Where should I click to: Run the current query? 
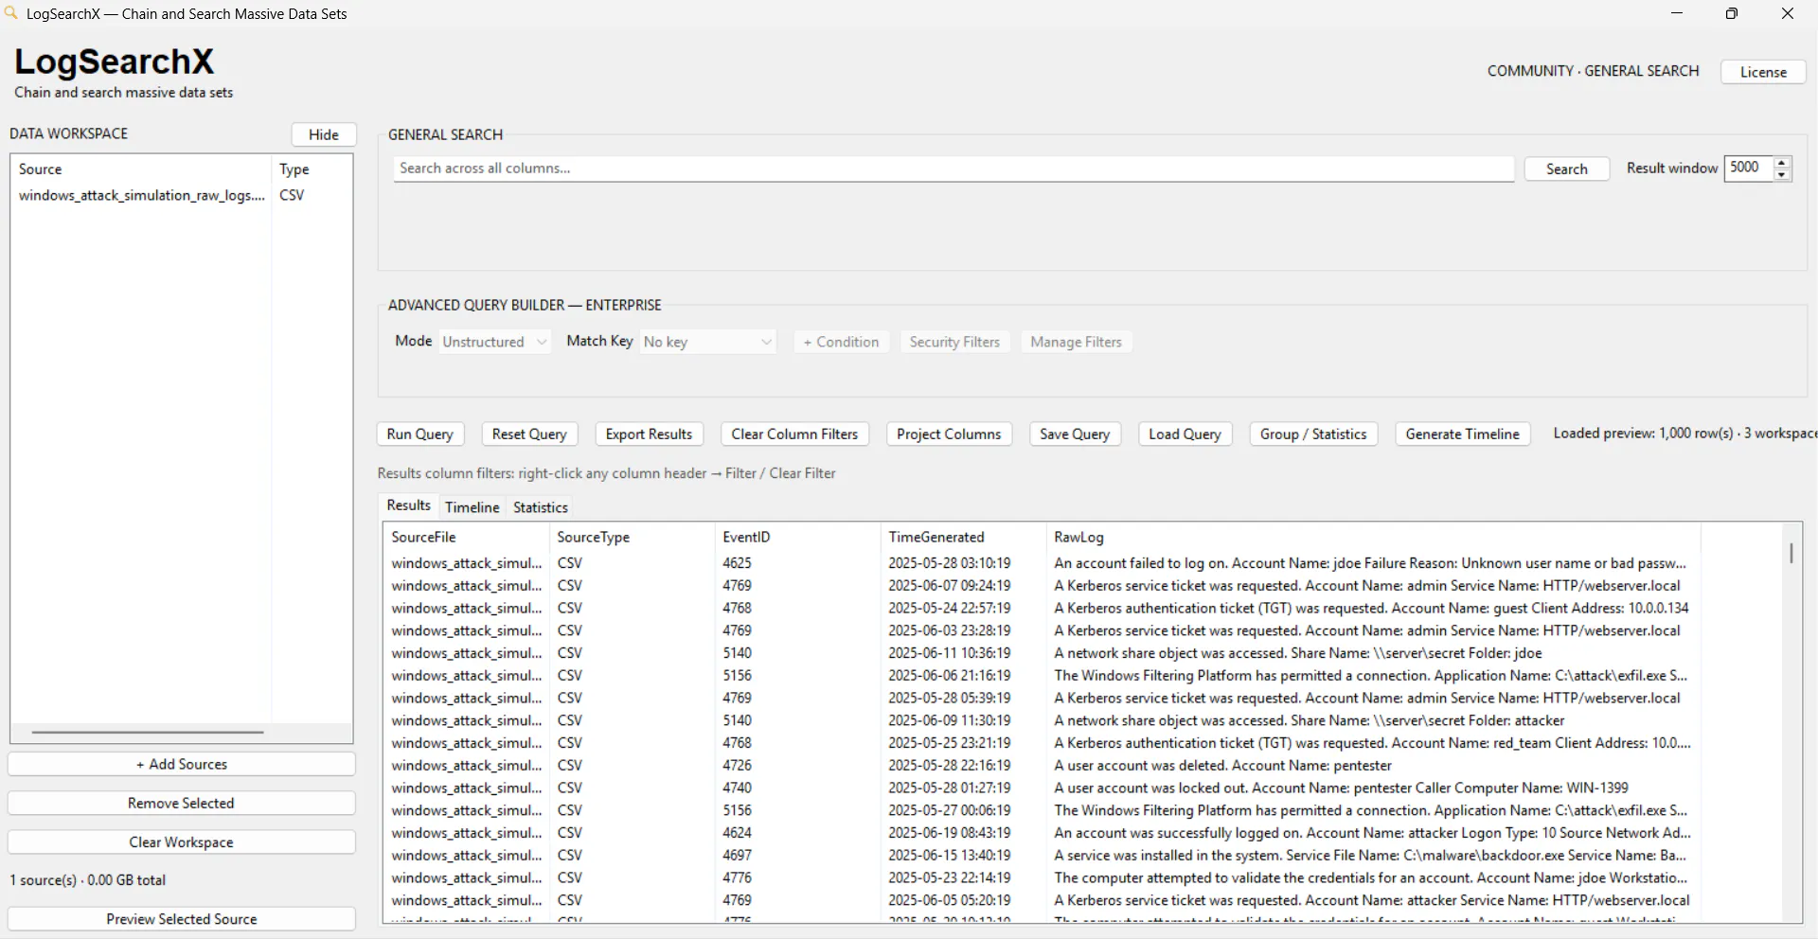point(419,434)
